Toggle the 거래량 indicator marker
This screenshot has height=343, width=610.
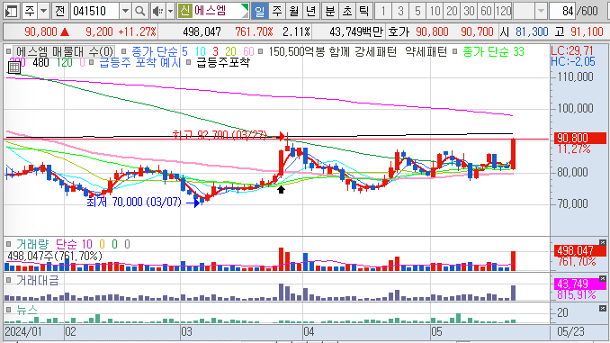click(x=9, y=244)
